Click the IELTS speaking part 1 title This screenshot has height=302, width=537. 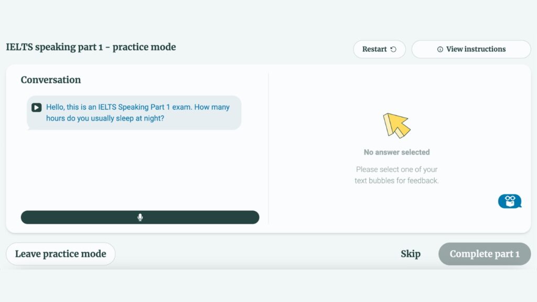90,47
